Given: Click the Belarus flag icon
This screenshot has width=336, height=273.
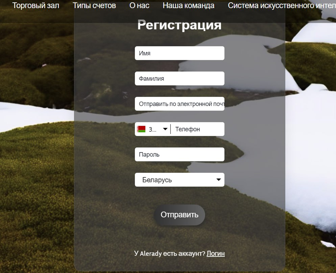Looking at the screenshot, I should tap(141, 129).
